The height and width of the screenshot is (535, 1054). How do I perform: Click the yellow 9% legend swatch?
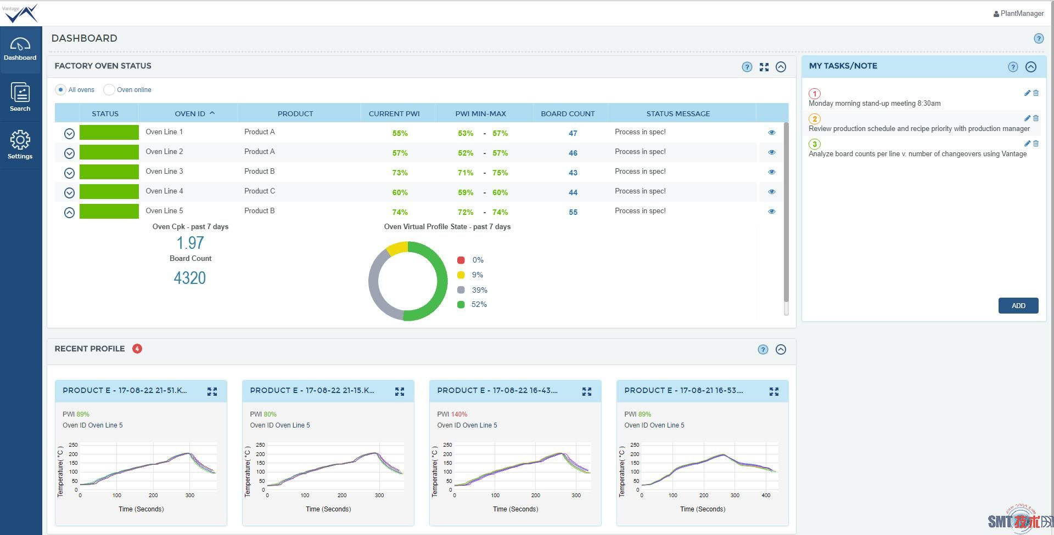(x=461, y=275)
